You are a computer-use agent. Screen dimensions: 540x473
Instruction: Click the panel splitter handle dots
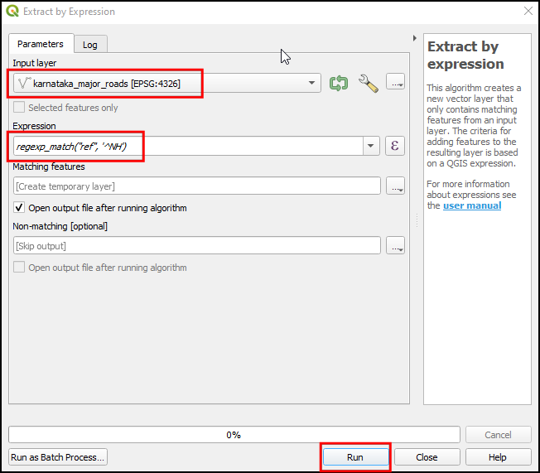(x=417, y=221)
